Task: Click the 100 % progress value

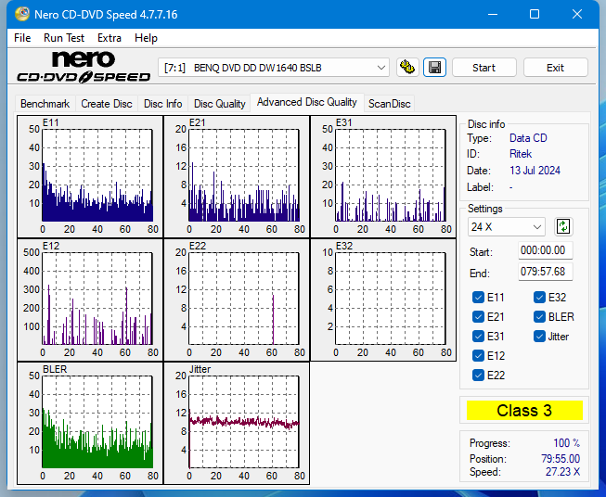Action: pos(567,443)
